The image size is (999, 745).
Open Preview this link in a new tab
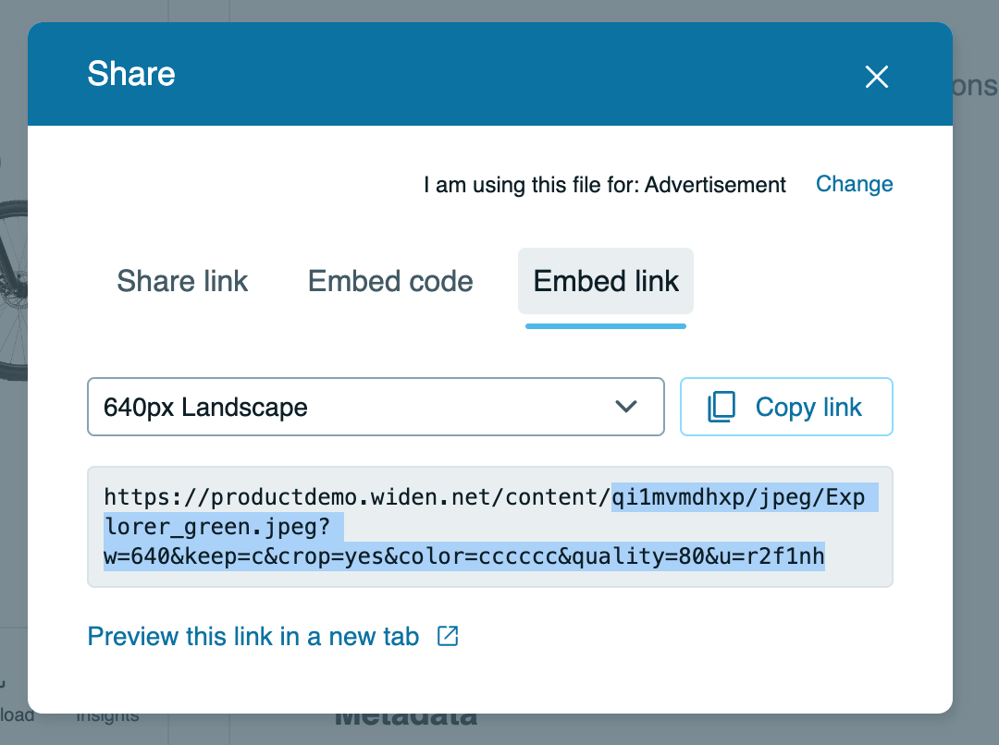click(x=253, y=636)
